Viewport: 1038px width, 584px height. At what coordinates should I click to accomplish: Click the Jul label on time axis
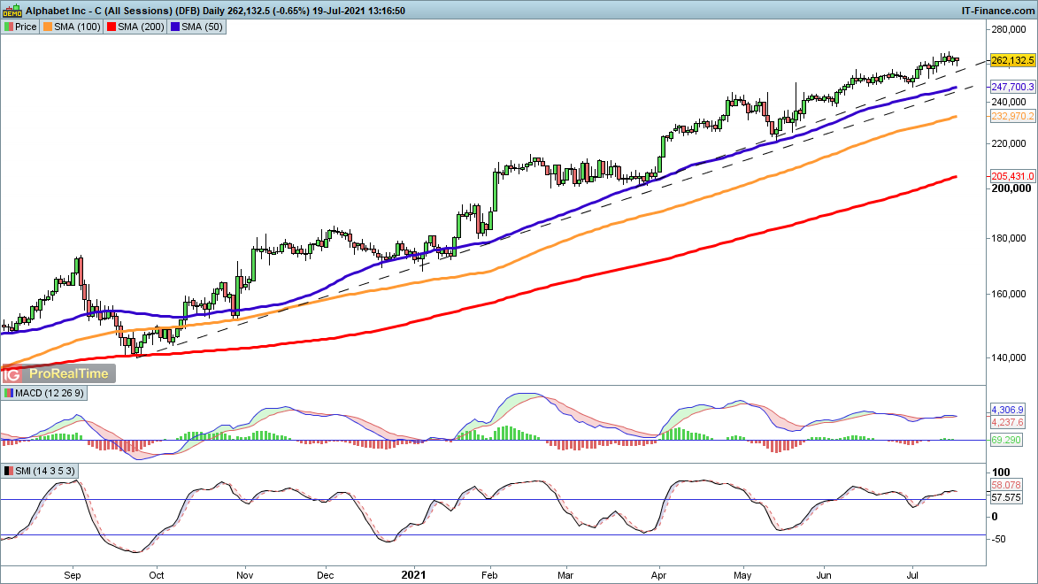pyautogui.click(x=912, y=575)
